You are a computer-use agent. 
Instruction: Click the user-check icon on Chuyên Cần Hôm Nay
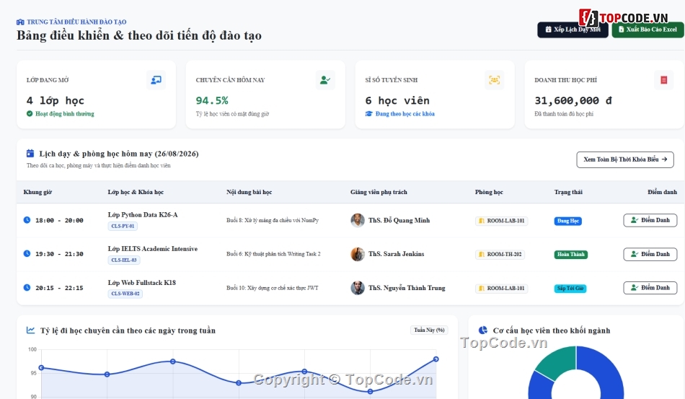click(x=325, y=80)
